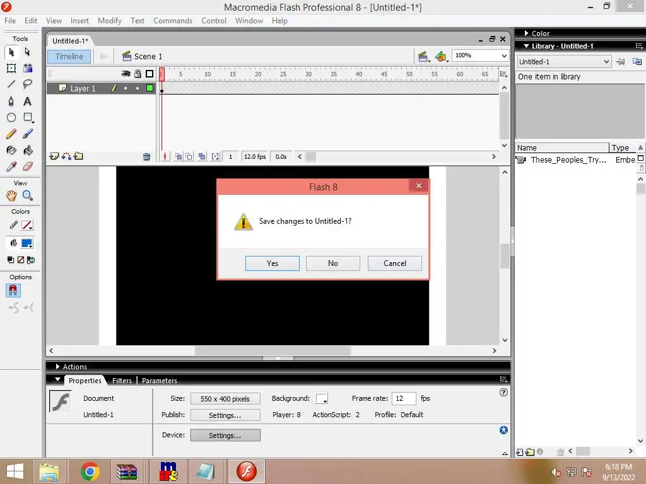The height and width of the screenshot is (484, 646).
Task: Toggle the Snap to Objects magnet option
Action: point(13,291)
